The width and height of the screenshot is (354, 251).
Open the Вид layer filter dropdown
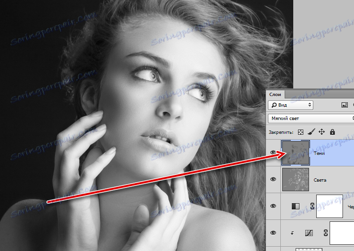tap(290, 105)
